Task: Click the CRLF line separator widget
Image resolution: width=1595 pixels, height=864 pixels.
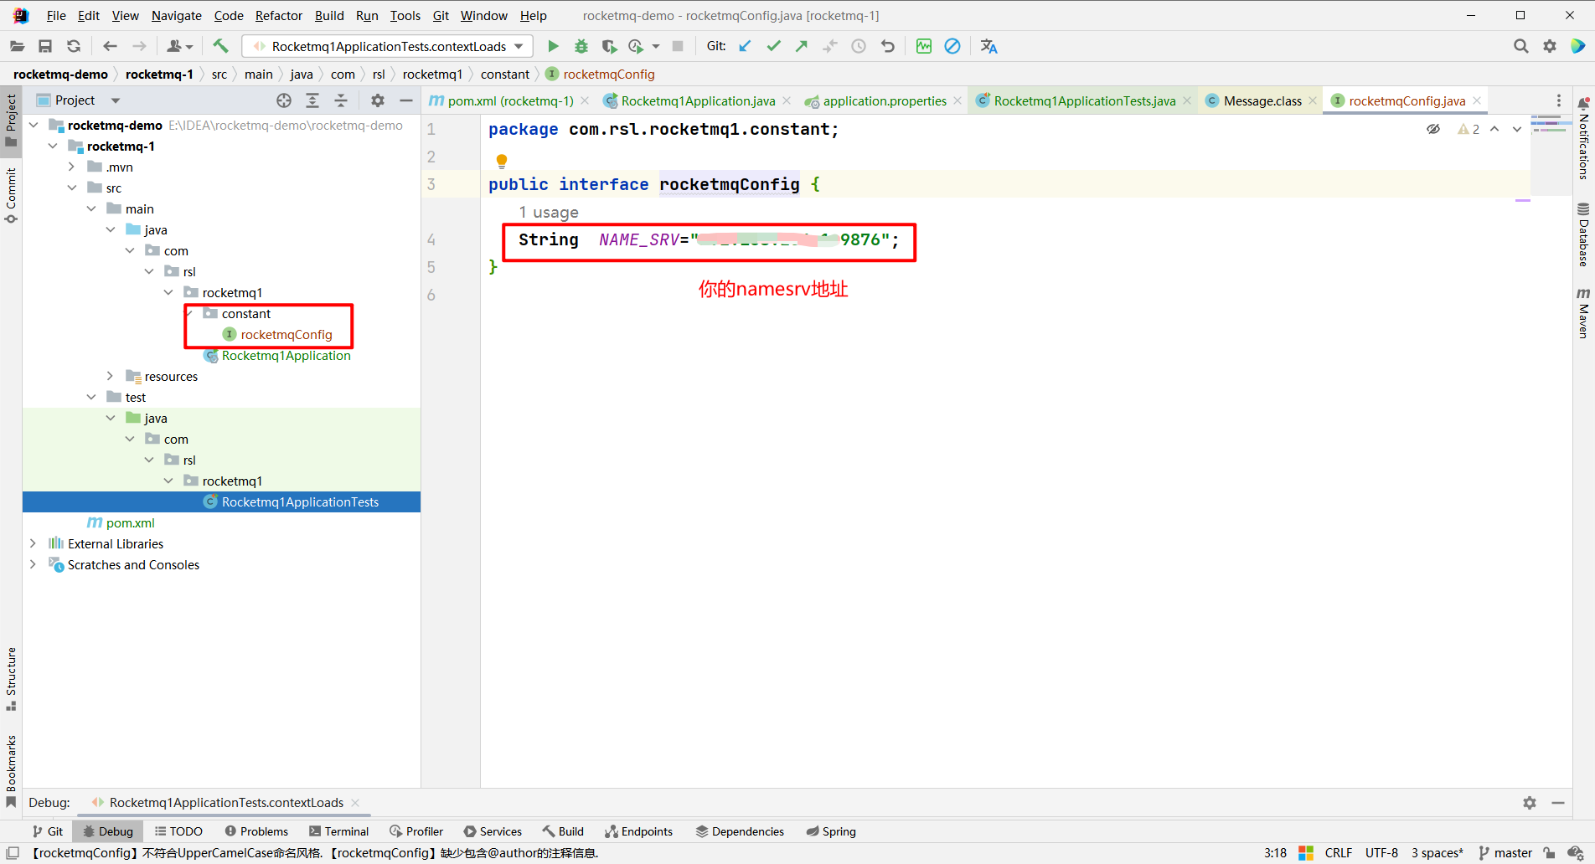Action: [x=1339, y=853]
